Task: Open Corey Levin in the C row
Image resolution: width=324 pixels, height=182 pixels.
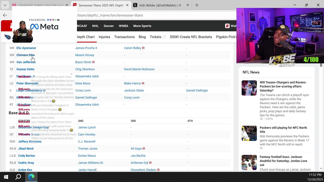Action: point(83,90)
